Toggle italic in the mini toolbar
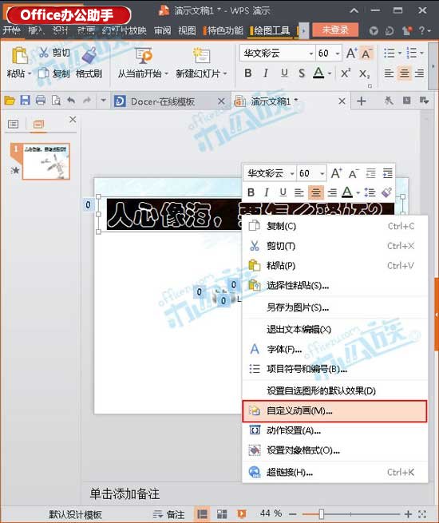Image resolution: width=439 pixels, height=523 pixels. tap(266, 192)
